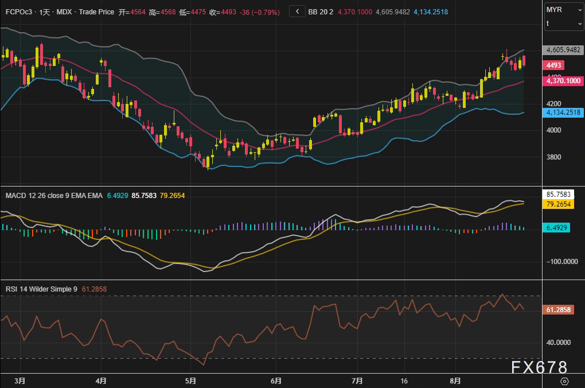Select the MACD 12 26 indicator title
This screenshot has height=388, width=585.
[x=54, y=196]
